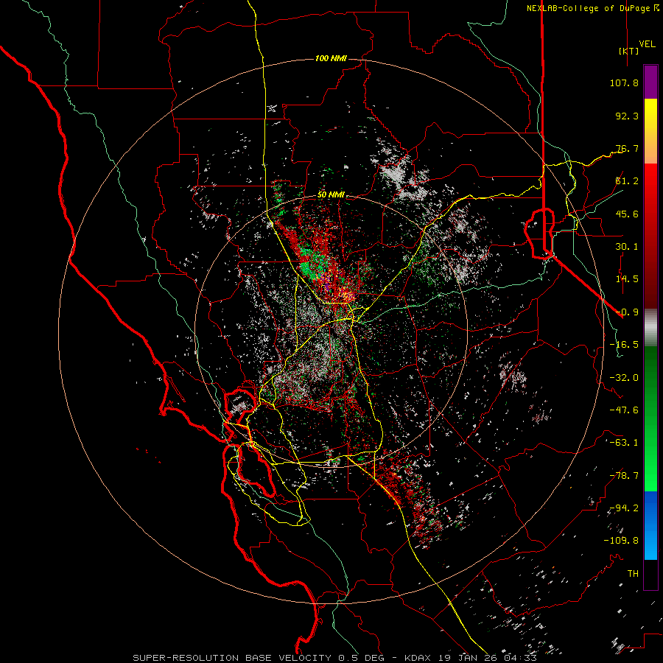The height and width of the screenshot is (663, 663).
Task: Click the 45.6 velocity scale value
Action: coord(627,214)
